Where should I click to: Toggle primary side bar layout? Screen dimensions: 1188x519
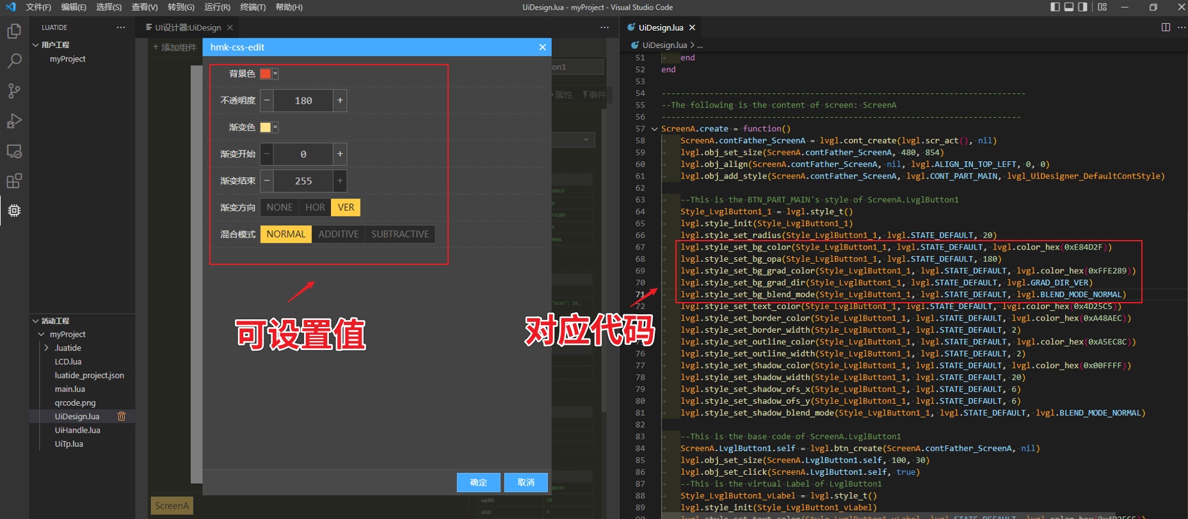tap(1056, 7)
